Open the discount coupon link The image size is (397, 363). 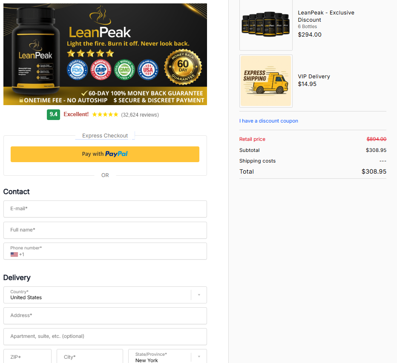point(269,121)
